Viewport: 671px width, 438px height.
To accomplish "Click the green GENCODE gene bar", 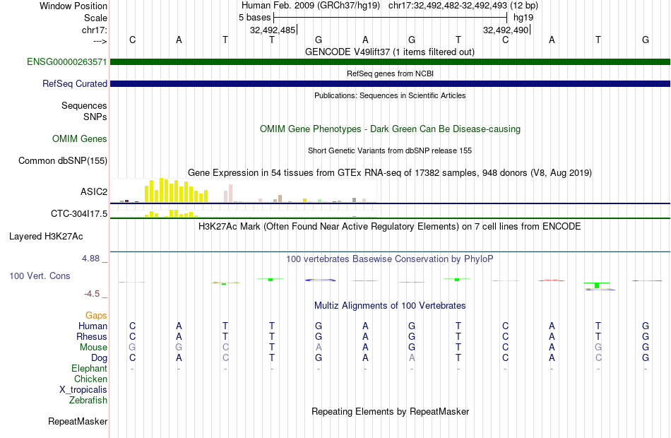I will [390, 61].
